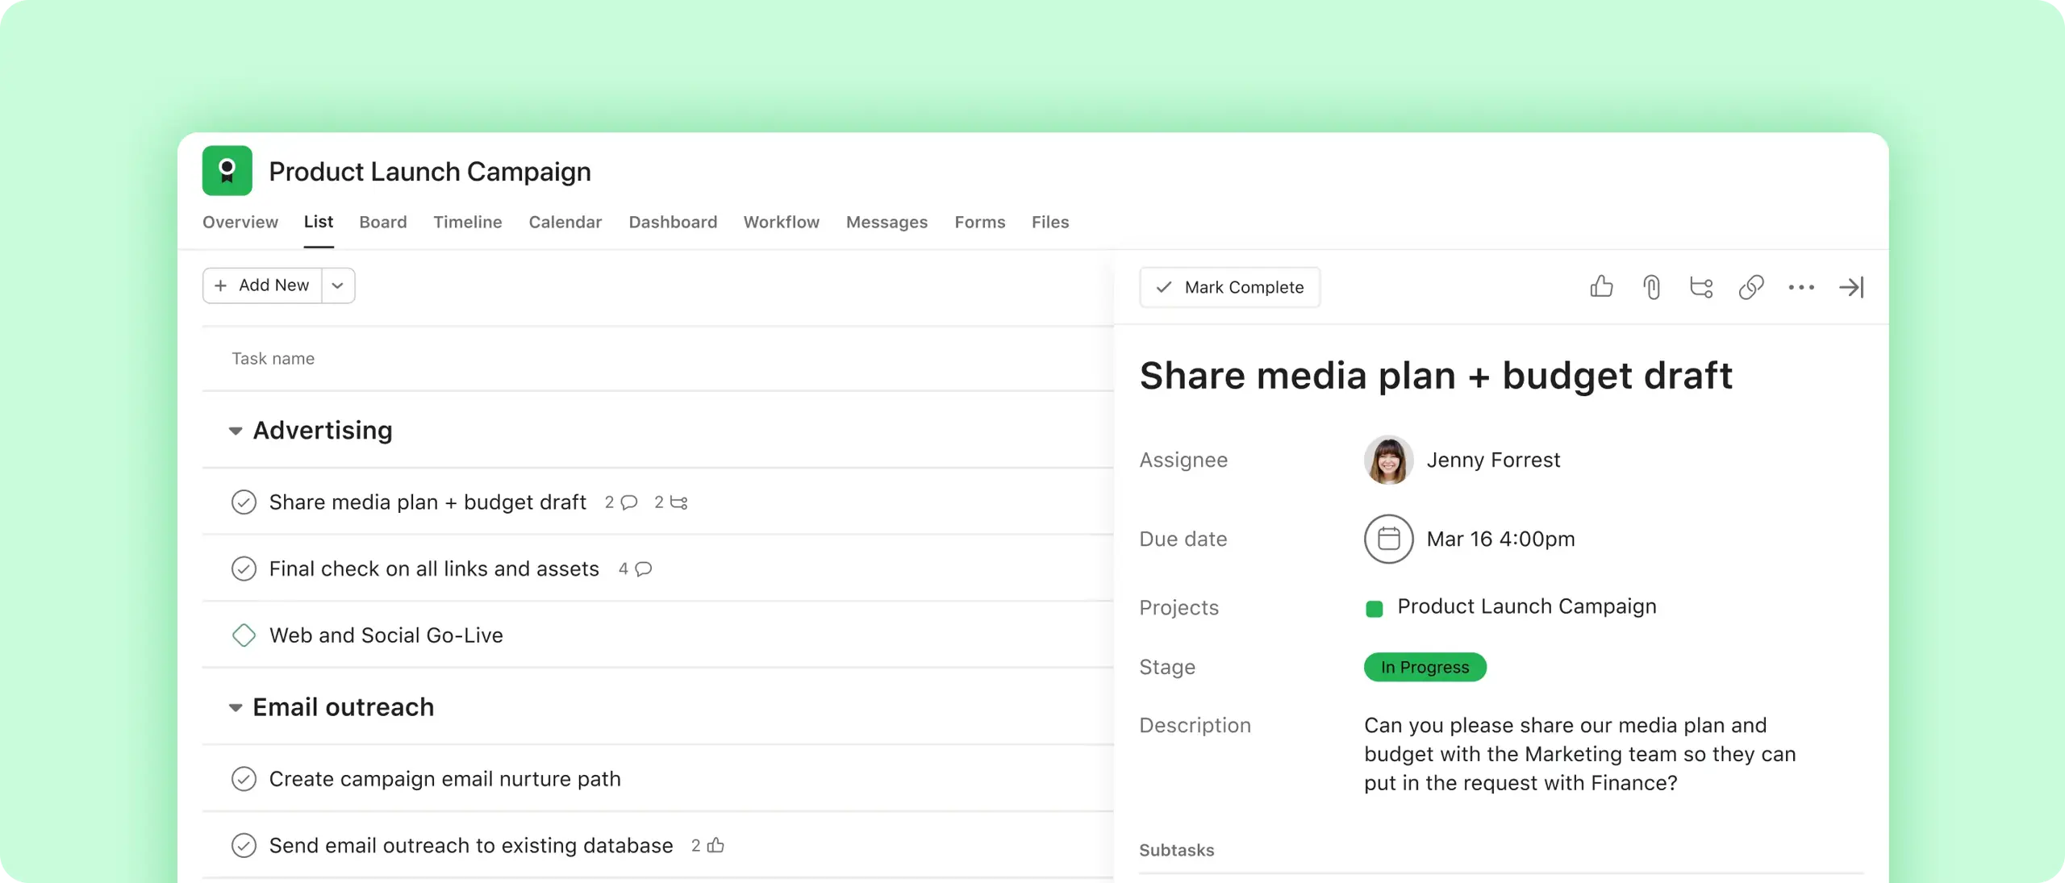Click the add subtask icon in the detail pane toolbar

pos(1701,287)
